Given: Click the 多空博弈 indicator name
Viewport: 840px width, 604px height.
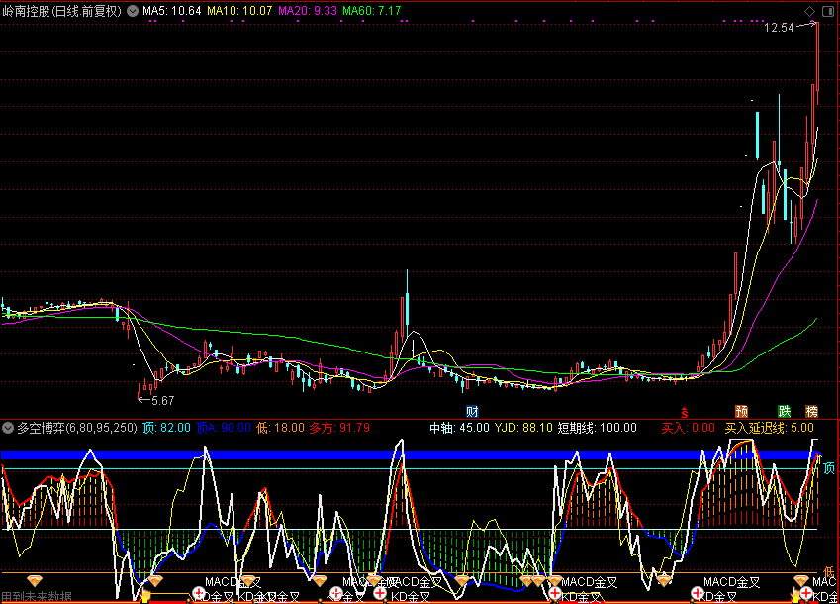Looking at the screenshot, I should pos(40,428).
